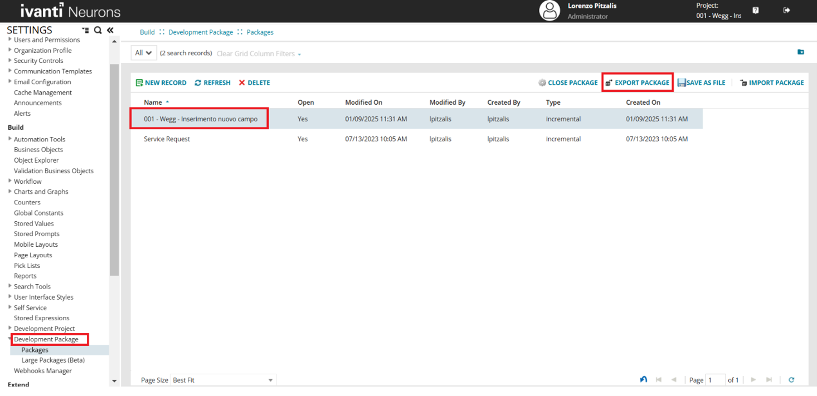The image size is (817, 396).
Task: Sort grid by Type column header
Action: click(553, 102)
